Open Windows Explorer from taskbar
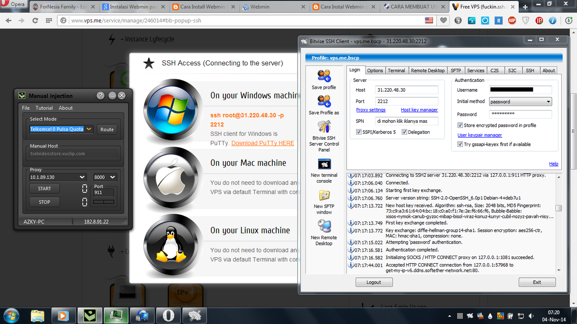Screen dimensions: 577x324 tap(38, 315)
